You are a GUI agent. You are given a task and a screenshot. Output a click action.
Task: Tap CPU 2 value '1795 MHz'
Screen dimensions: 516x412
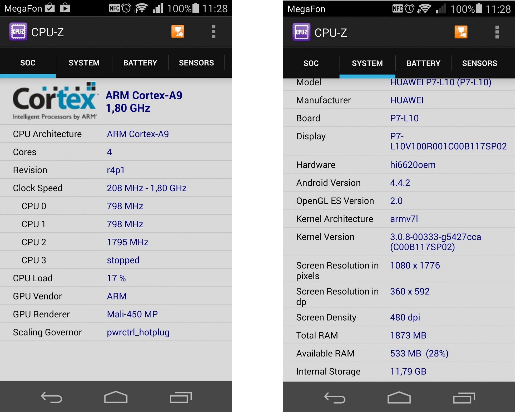click(127, 242)
